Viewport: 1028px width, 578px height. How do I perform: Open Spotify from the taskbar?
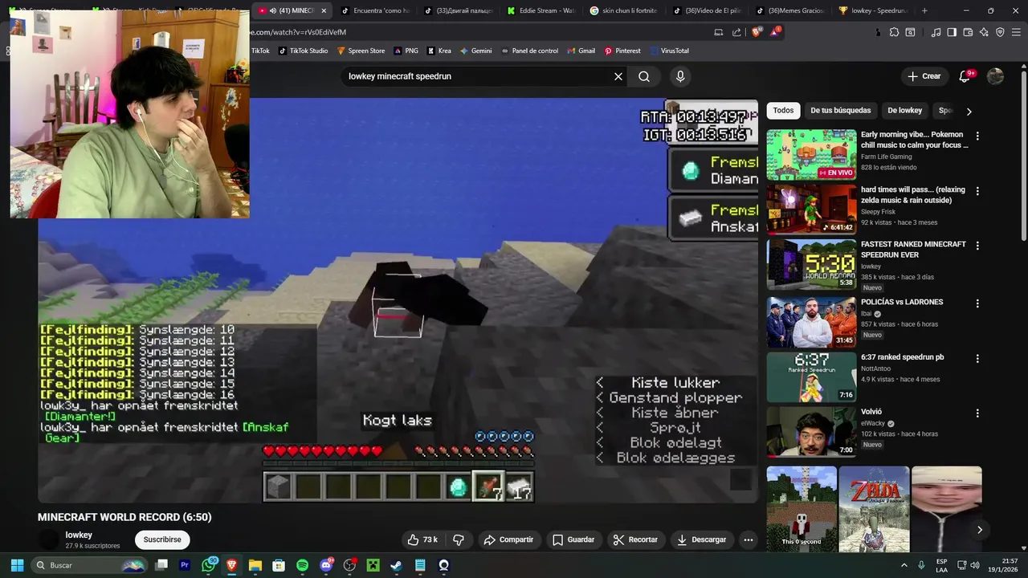(x=302, y=565)
